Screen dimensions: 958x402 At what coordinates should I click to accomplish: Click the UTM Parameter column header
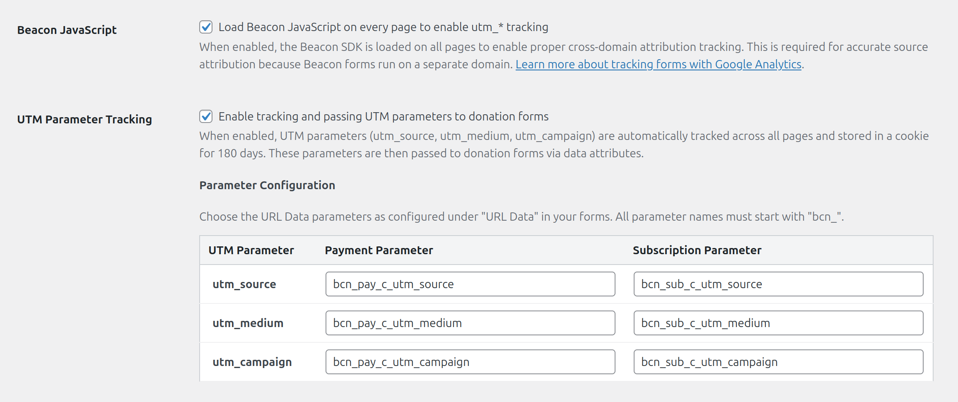tap(251, 250)
